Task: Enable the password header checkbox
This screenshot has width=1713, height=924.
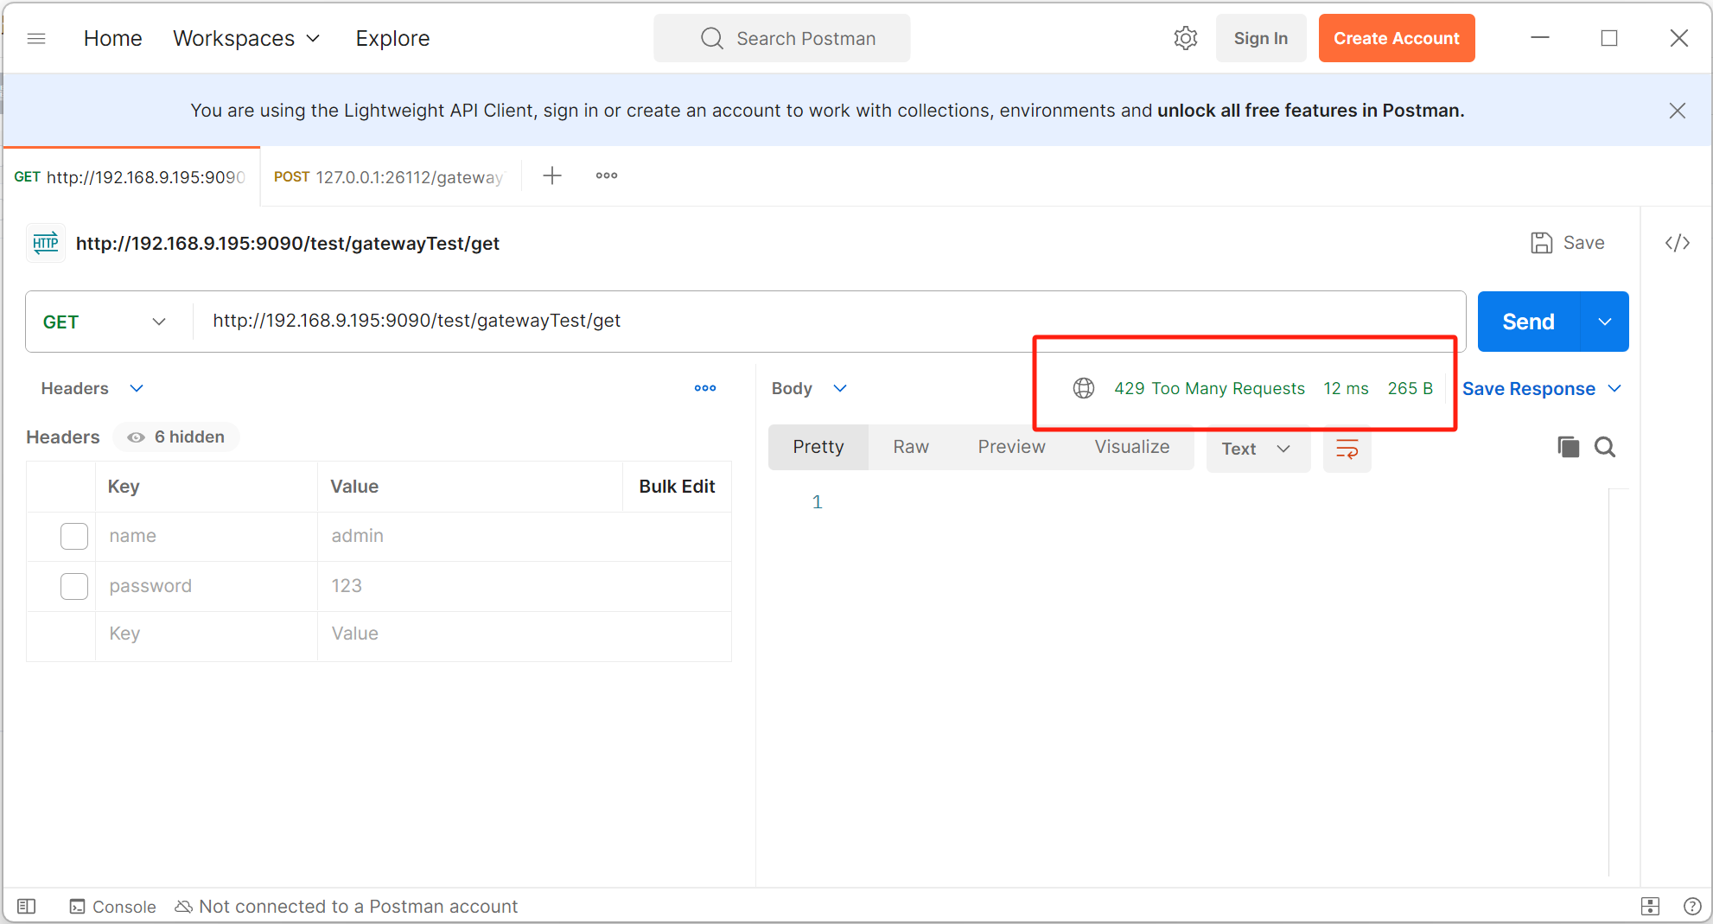Action: click(74, 586)
